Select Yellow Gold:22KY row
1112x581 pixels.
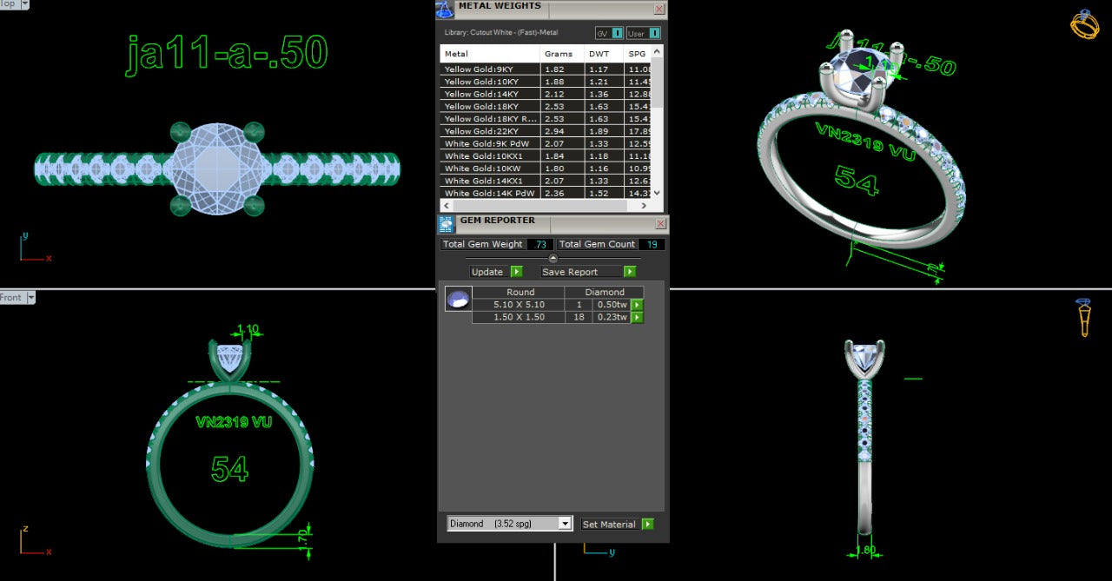click(545, 131)
